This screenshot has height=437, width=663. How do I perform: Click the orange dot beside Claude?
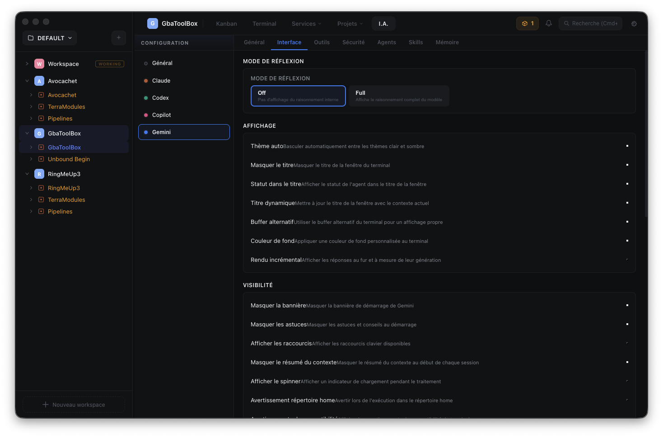click(146, 81)
